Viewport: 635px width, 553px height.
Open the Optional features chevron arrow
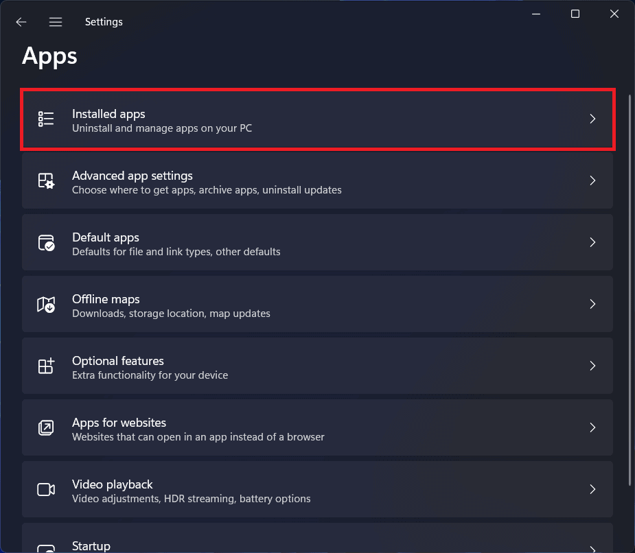(592, 366)
